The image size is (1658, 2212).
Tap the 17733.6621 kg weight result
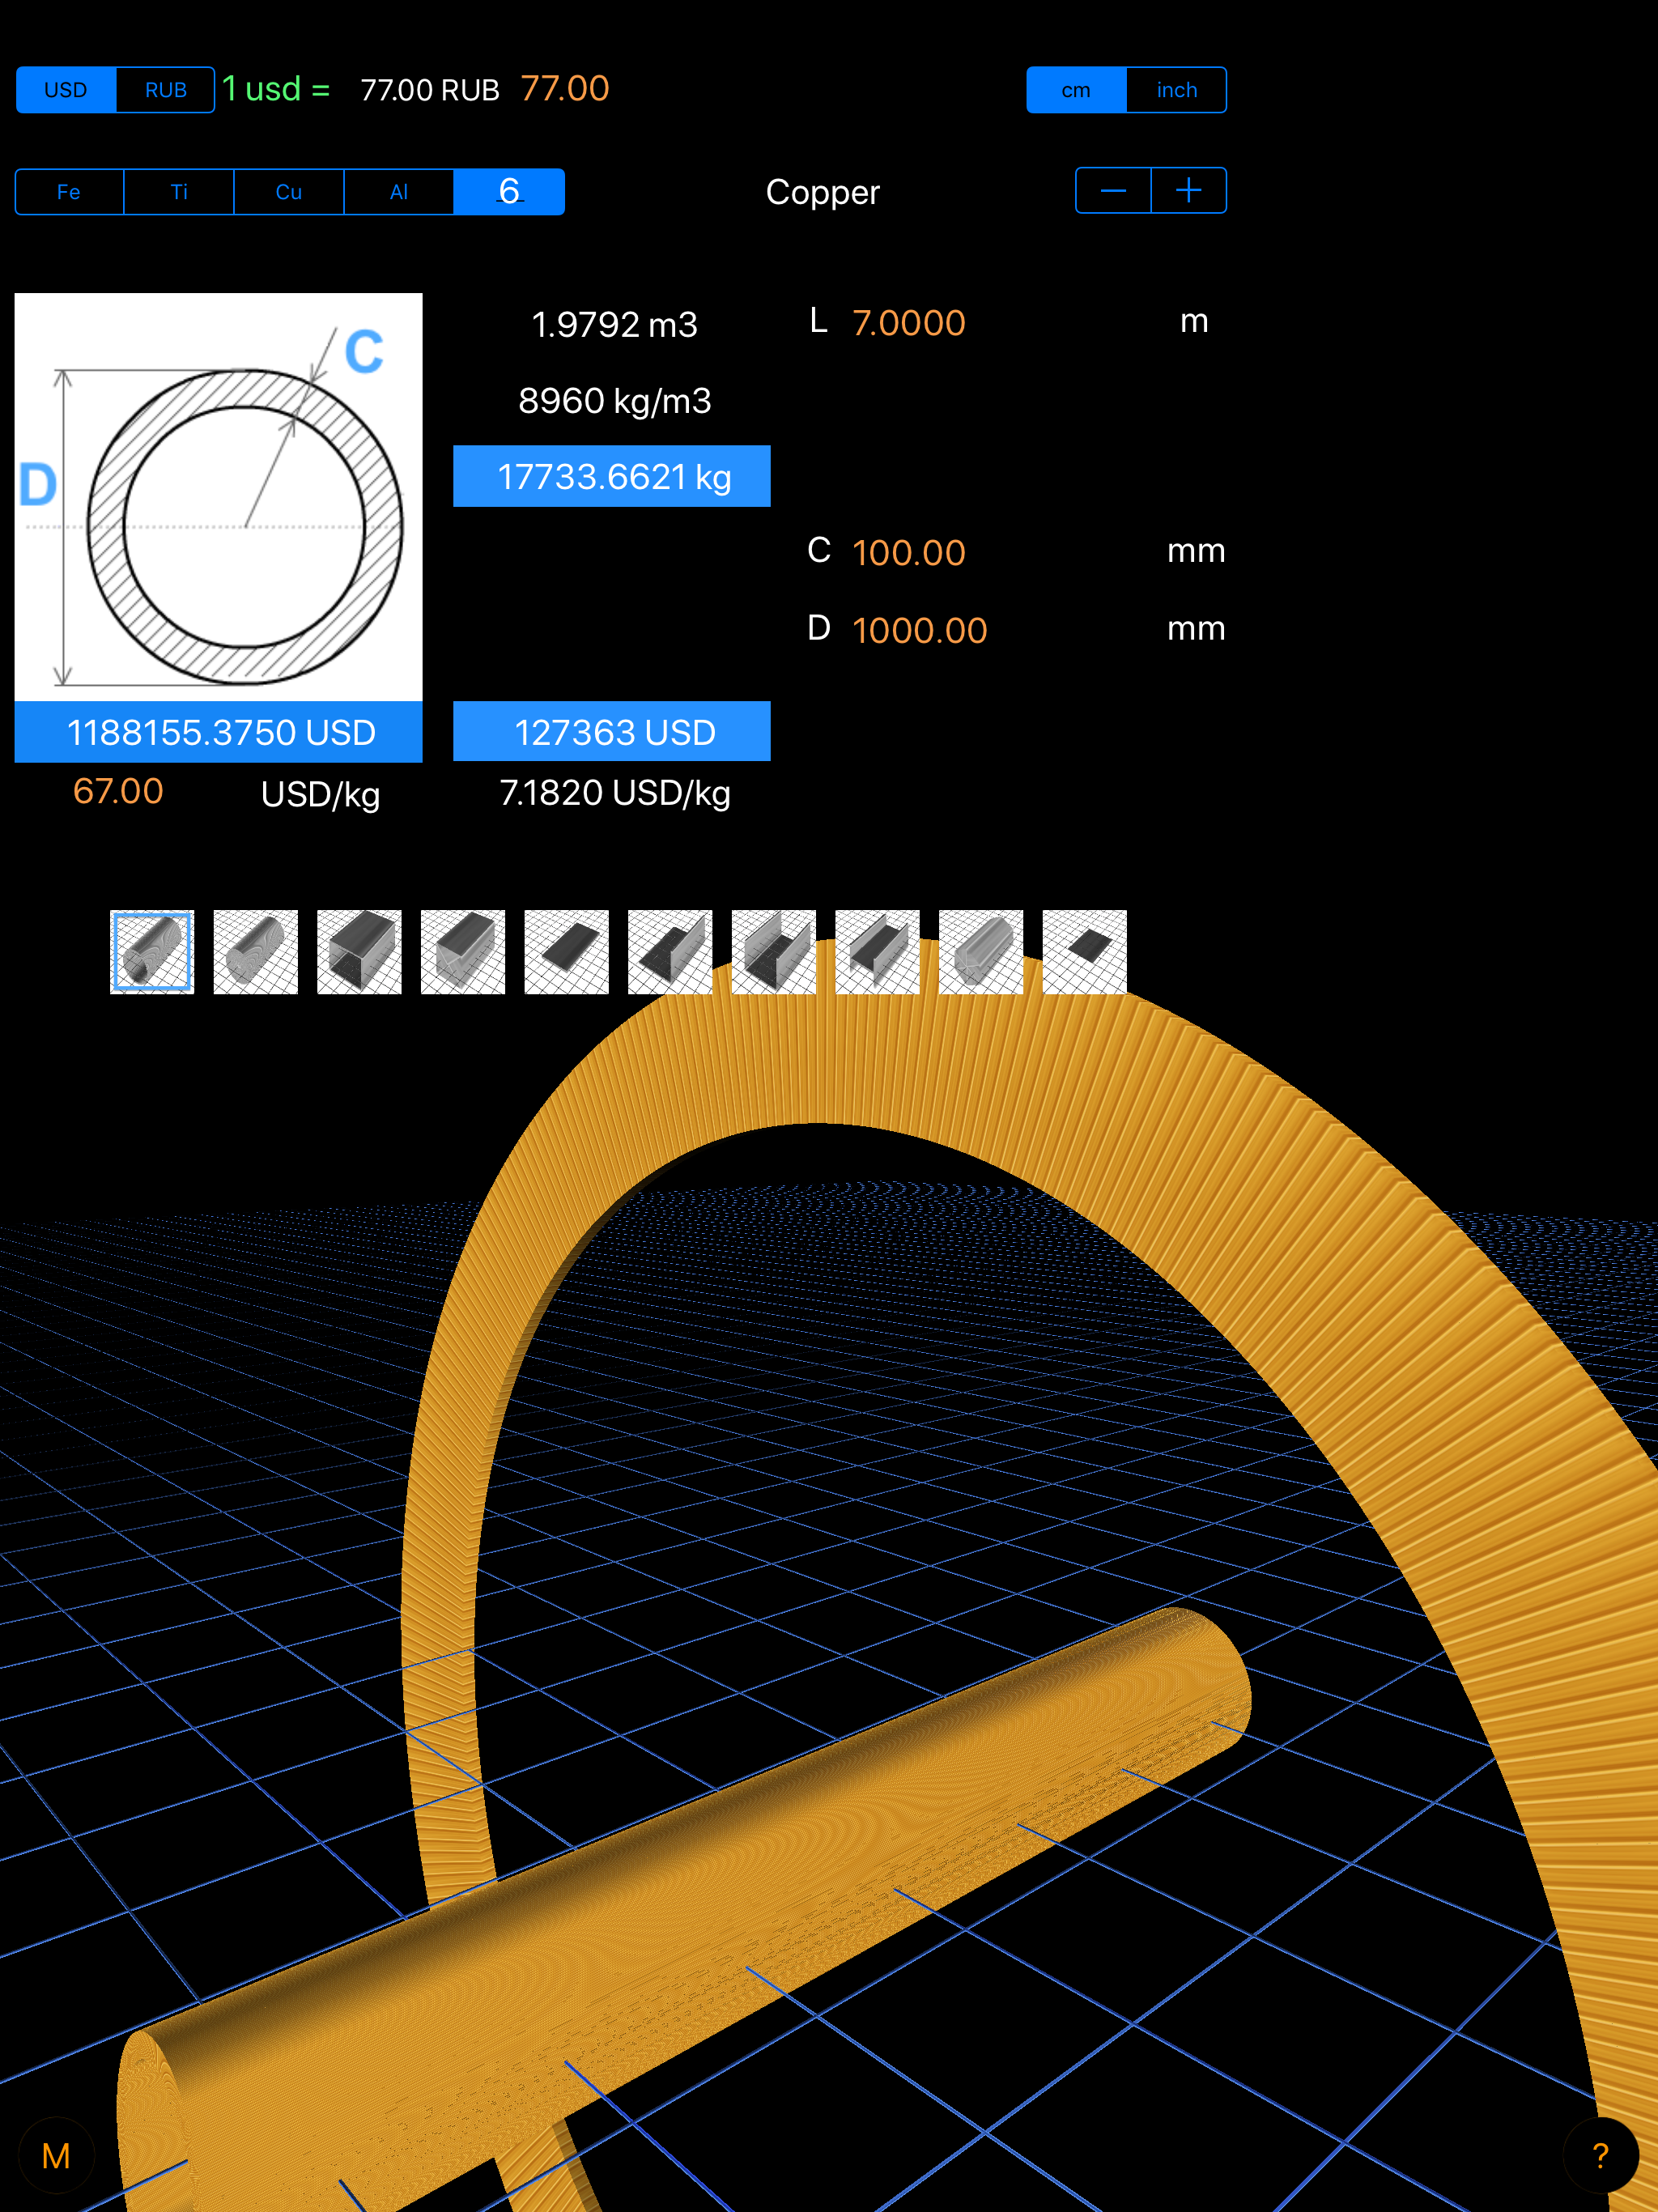pos(612,476)
